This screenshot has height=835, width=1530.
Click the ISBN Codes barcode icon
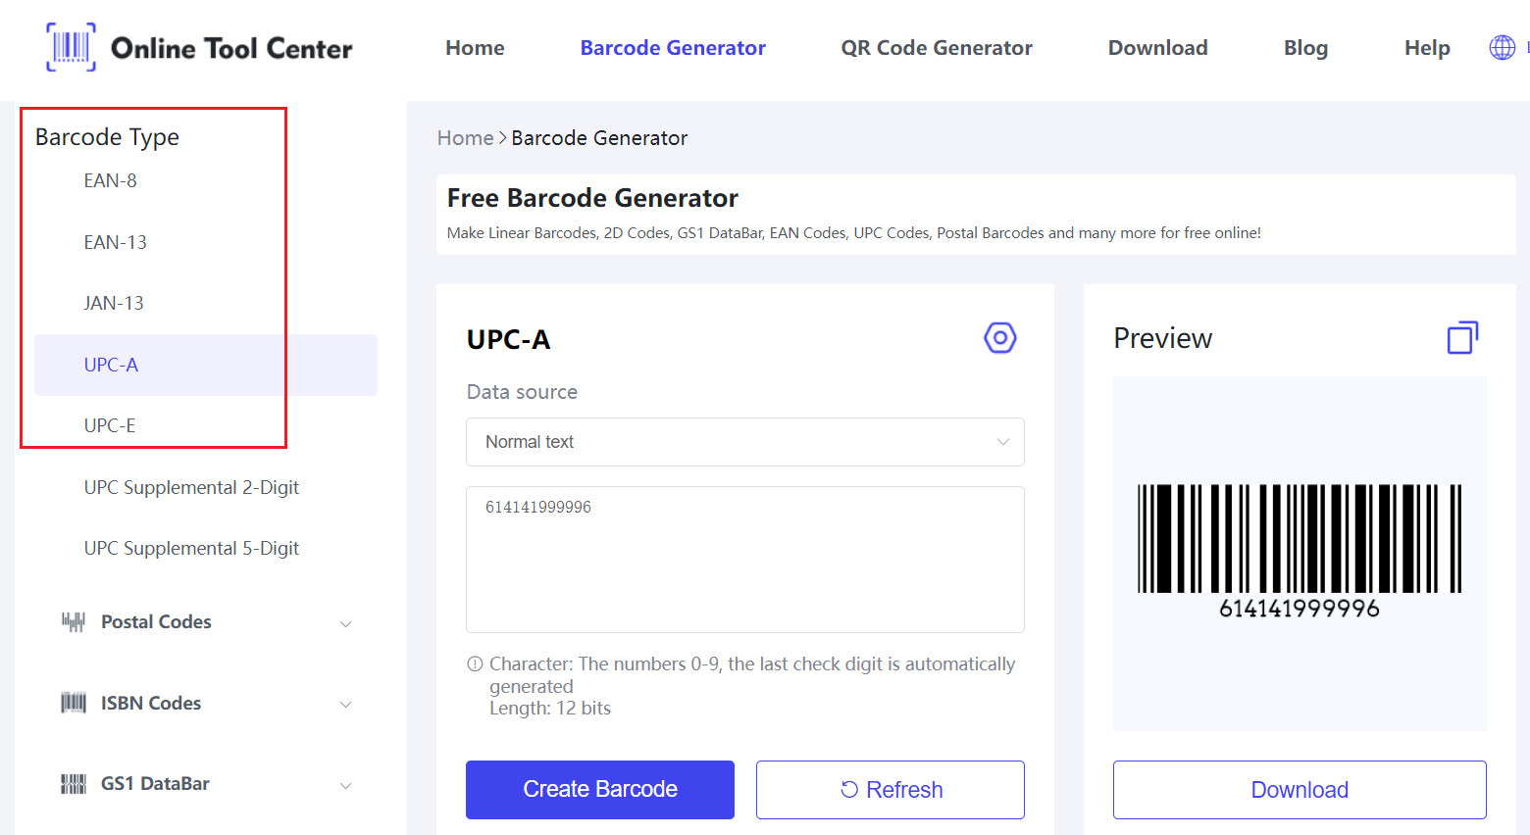pyautogui.click(x=74, y=703)
